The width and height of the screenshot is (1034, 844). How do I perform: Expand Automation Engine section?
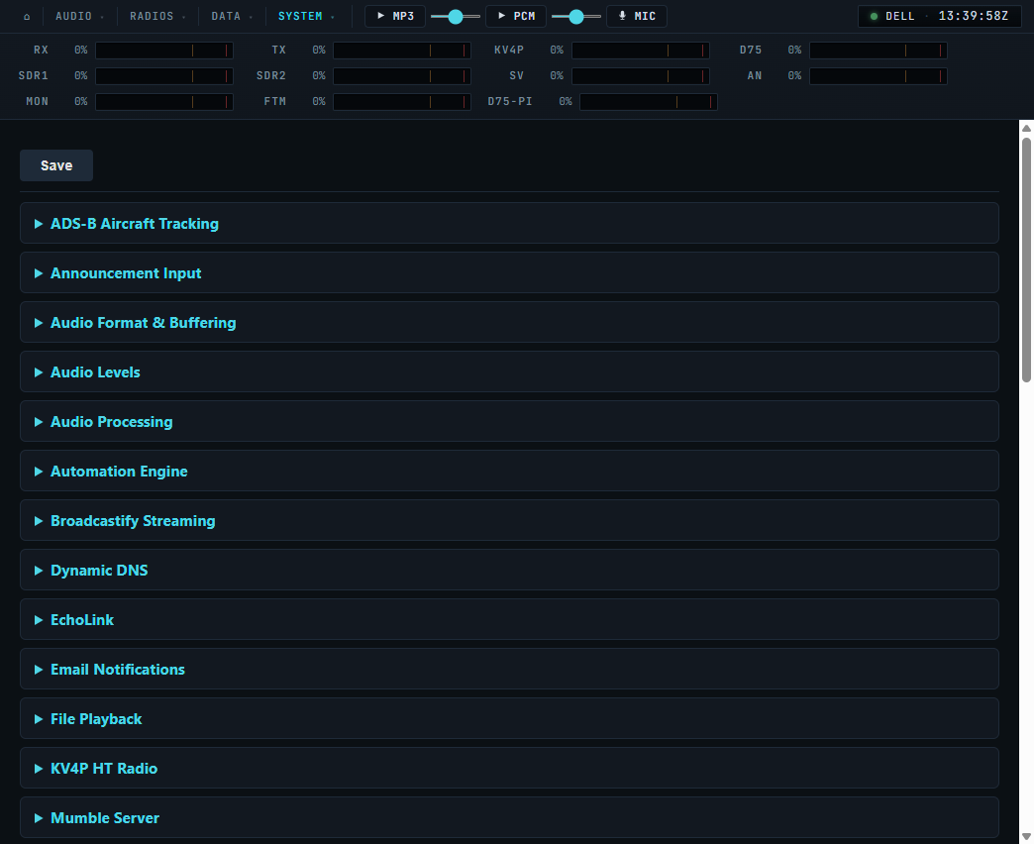pos(509,471)
